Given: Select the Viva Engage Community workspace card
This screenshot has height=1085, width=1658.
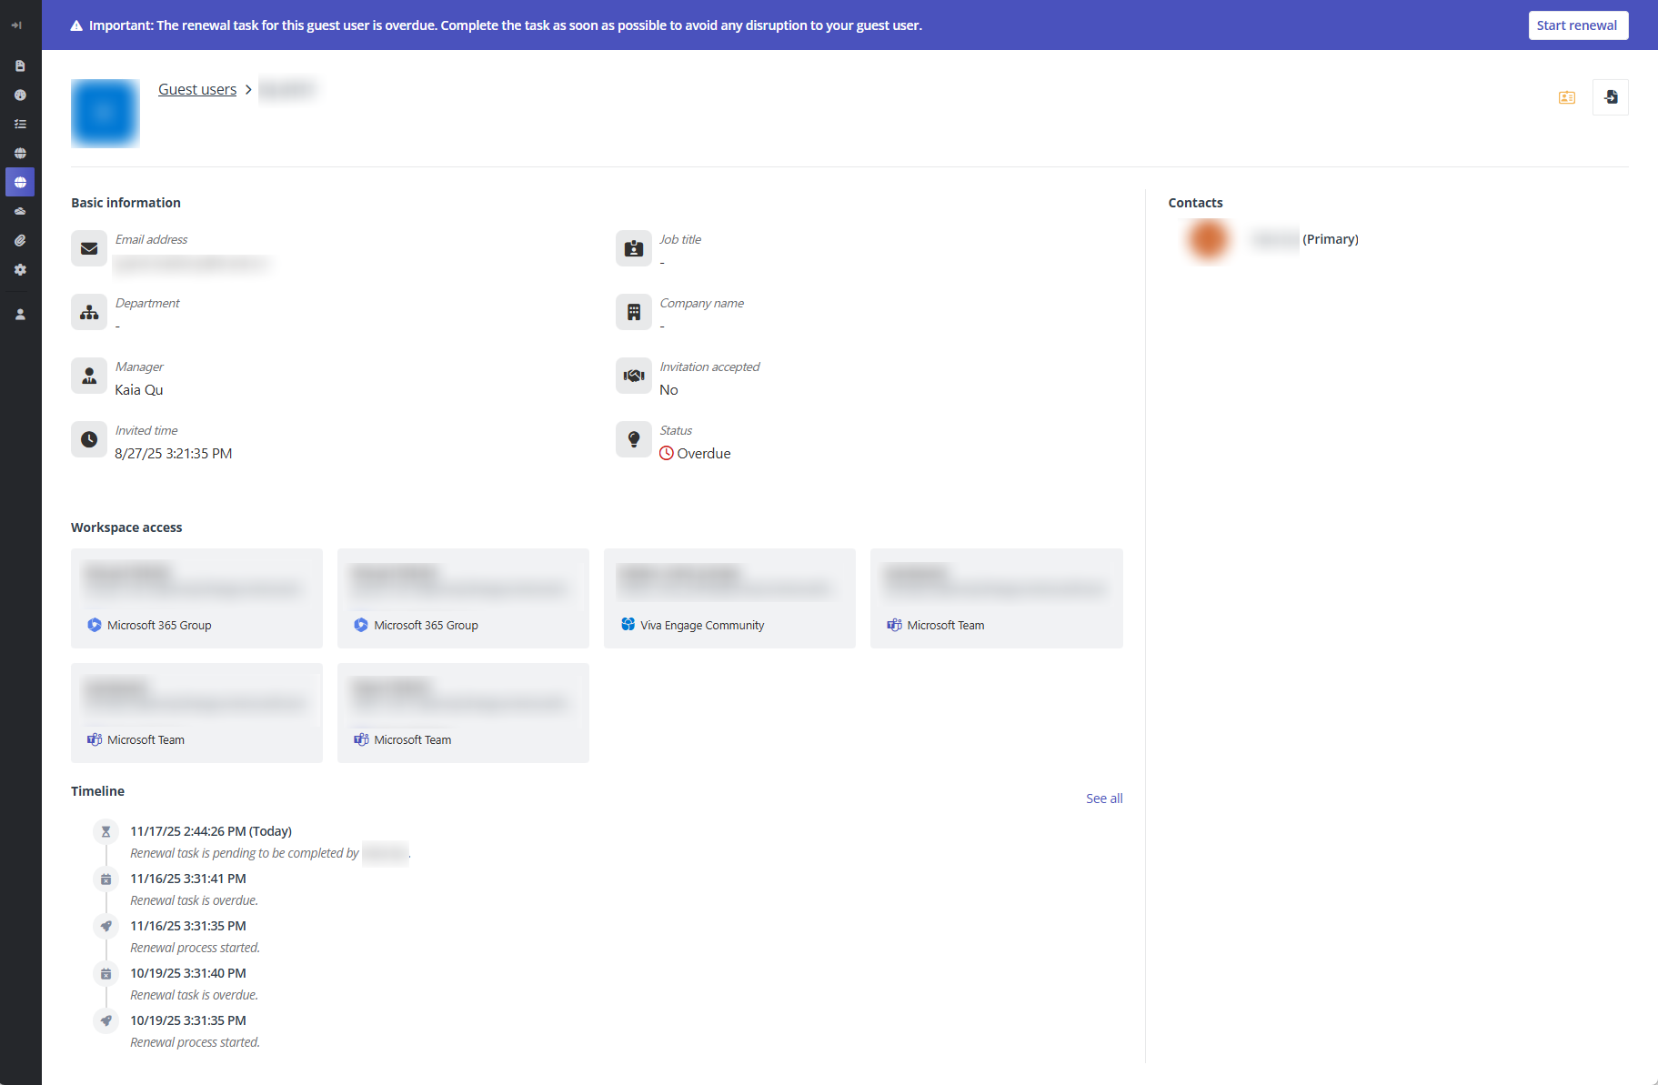Looking at the screenshot, I should coord(729,598).
